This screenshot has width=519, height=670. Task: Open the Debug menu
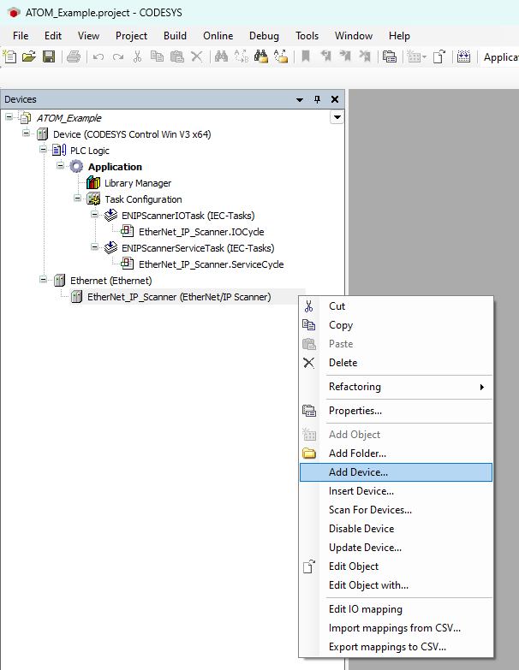point(264,36)
